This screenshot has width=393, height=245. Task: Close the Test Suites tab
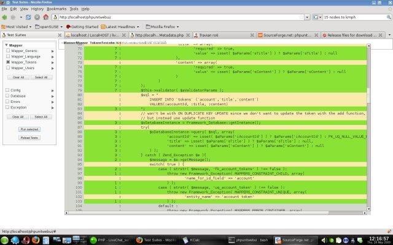60,35
